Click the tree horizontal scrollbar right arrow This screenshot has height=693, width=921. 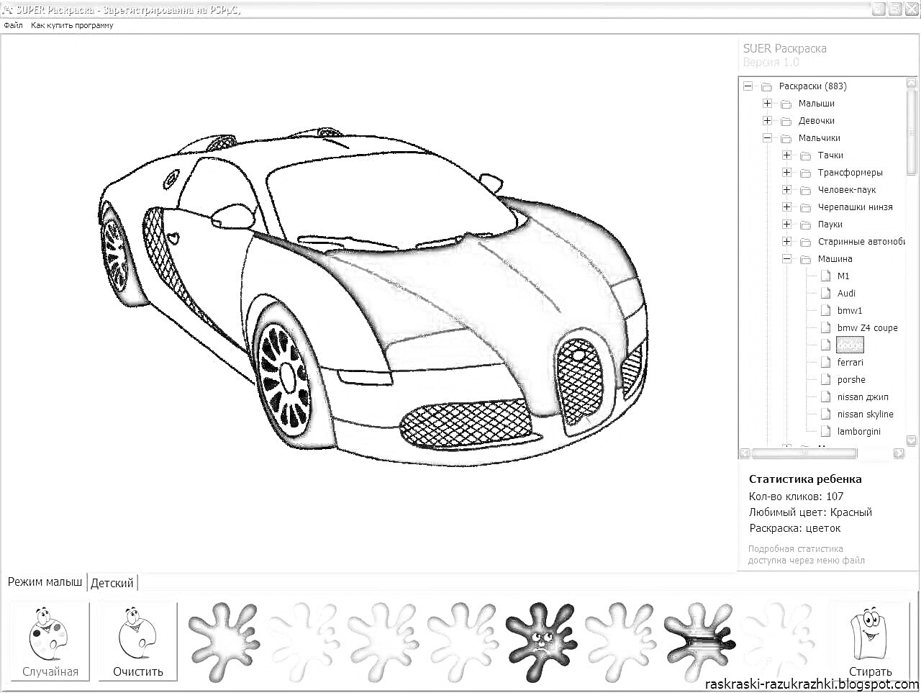pos(899,453)
